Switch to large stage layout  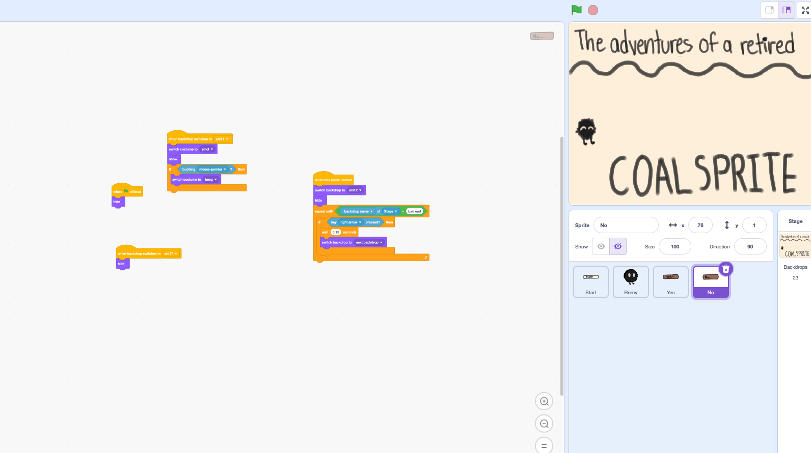coord(787,10)
